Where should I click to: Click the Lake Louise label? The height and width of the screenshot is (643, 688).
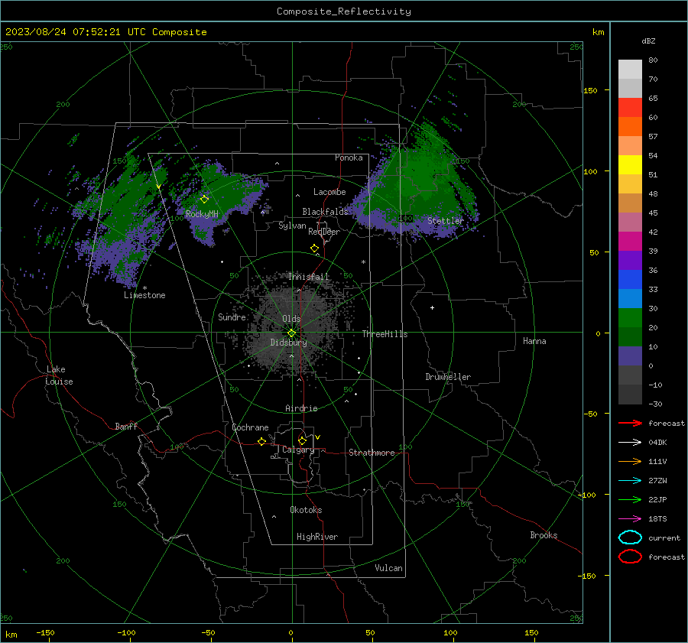[60, 375]
